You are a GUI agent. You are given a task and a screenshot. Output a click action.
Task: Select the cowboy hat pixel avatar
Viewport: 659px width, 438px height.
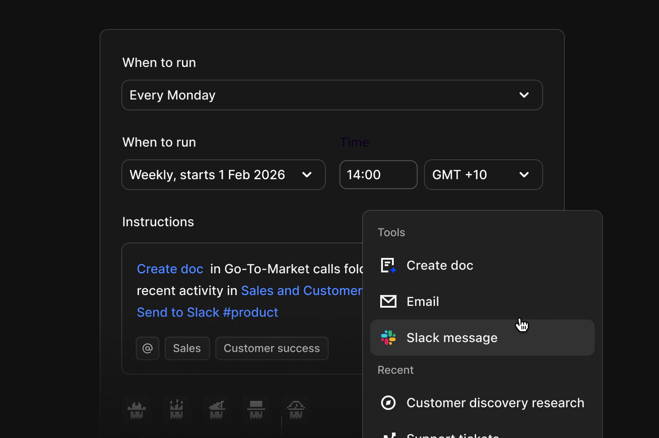(x=137, y=409)
